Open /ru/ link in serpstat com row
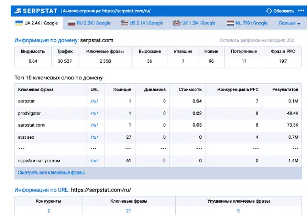This screenshot has height=215, width=307. [94, 125]
